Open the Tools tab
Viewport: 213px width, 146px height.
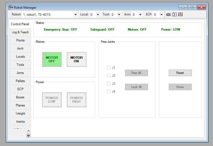(20, 65)
